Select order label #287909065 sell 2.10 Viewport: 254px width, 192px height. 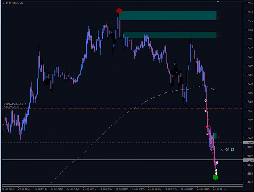(x=15, y=105)
